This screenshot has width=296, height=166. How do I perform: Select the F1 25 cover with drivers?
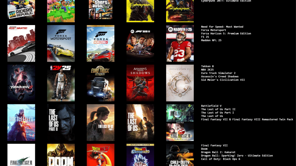point(140,44)
